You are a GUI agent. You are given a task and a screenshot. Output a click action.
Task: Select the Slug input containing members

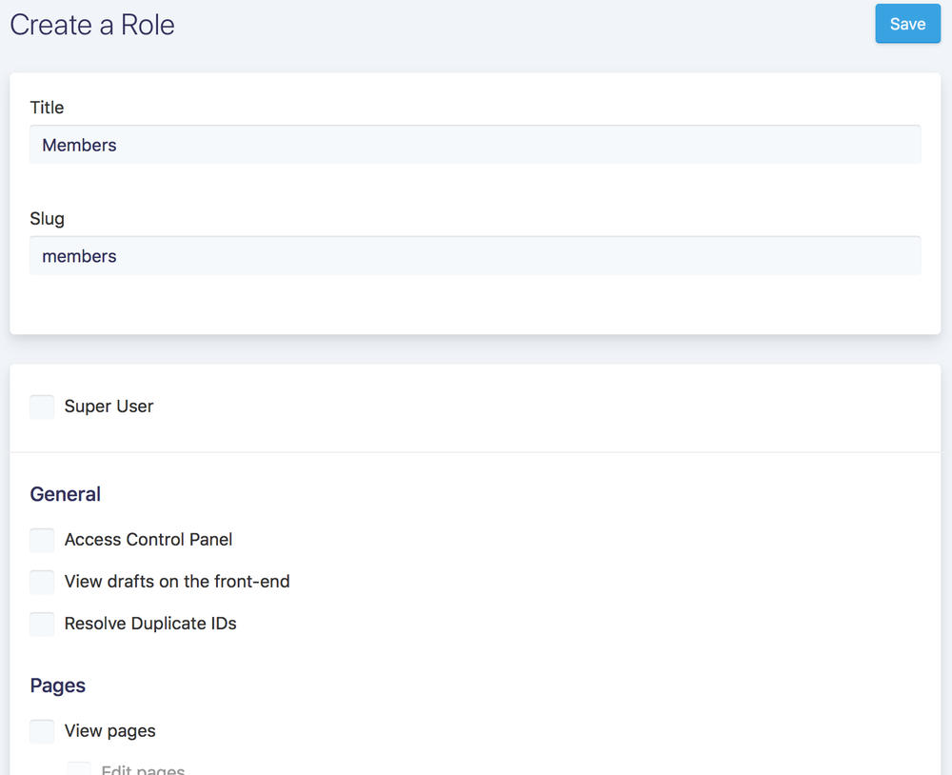pos(476,256)
